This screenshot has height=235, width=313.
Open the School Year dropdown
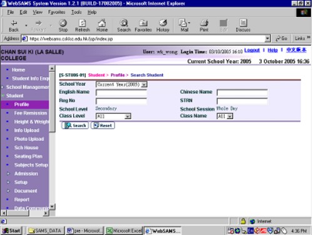click(x=121, y=85)
